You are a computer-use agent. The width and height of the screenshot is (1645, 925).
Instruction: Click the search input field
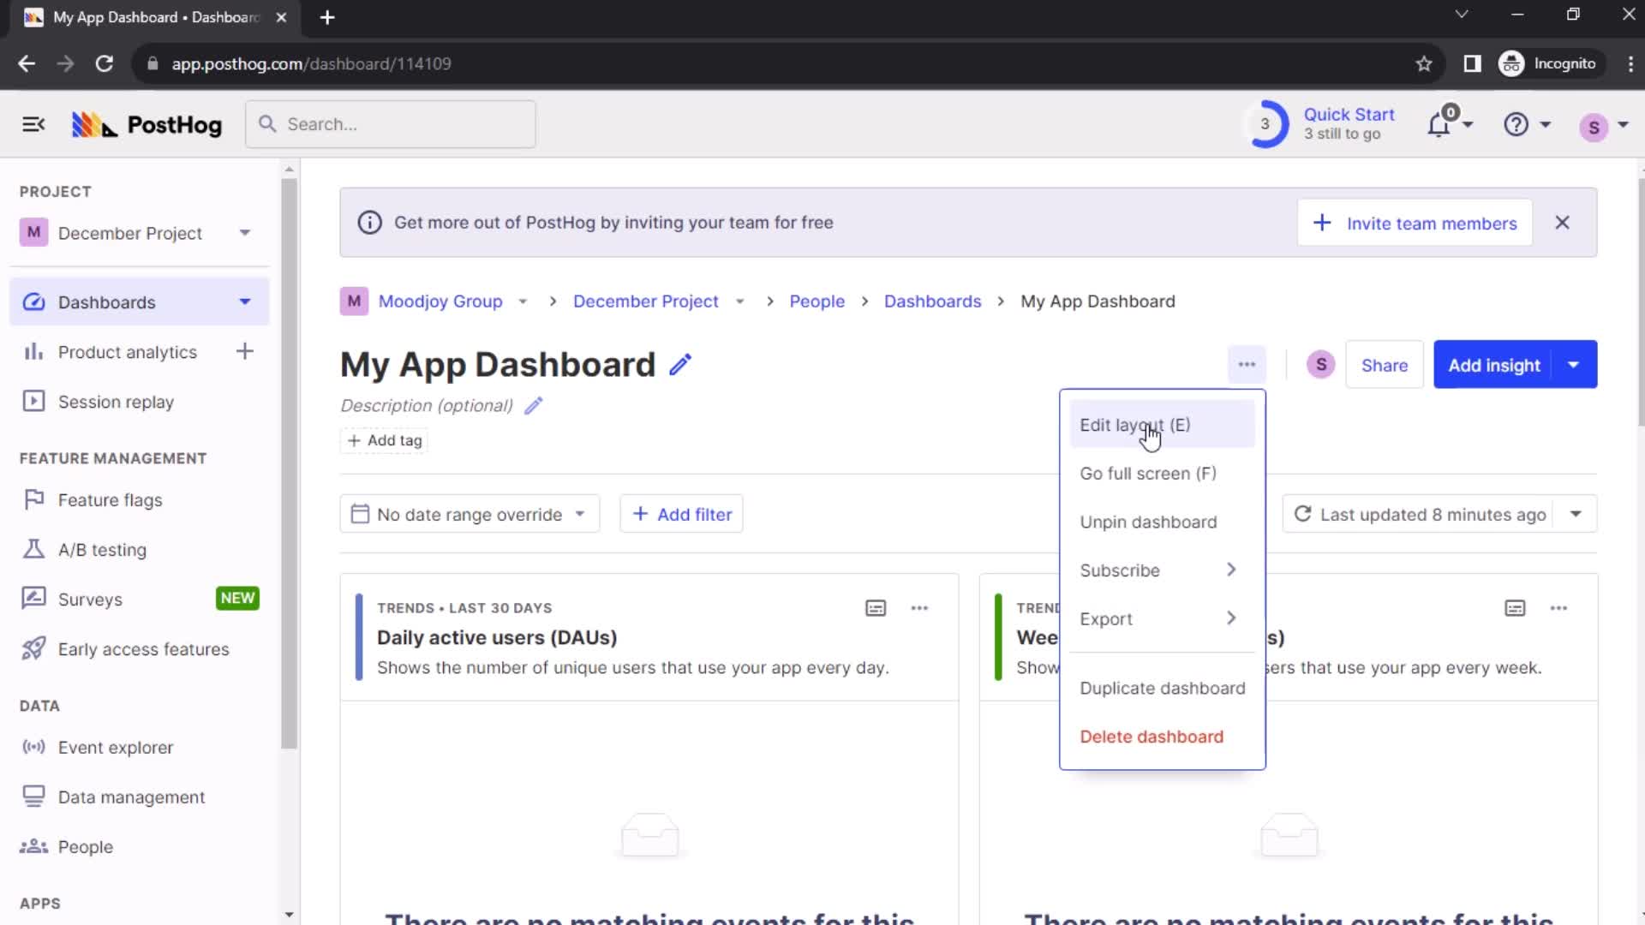click(x=389, y=124)
